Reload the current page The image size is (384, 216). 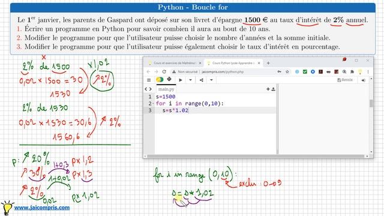point(164,72)
